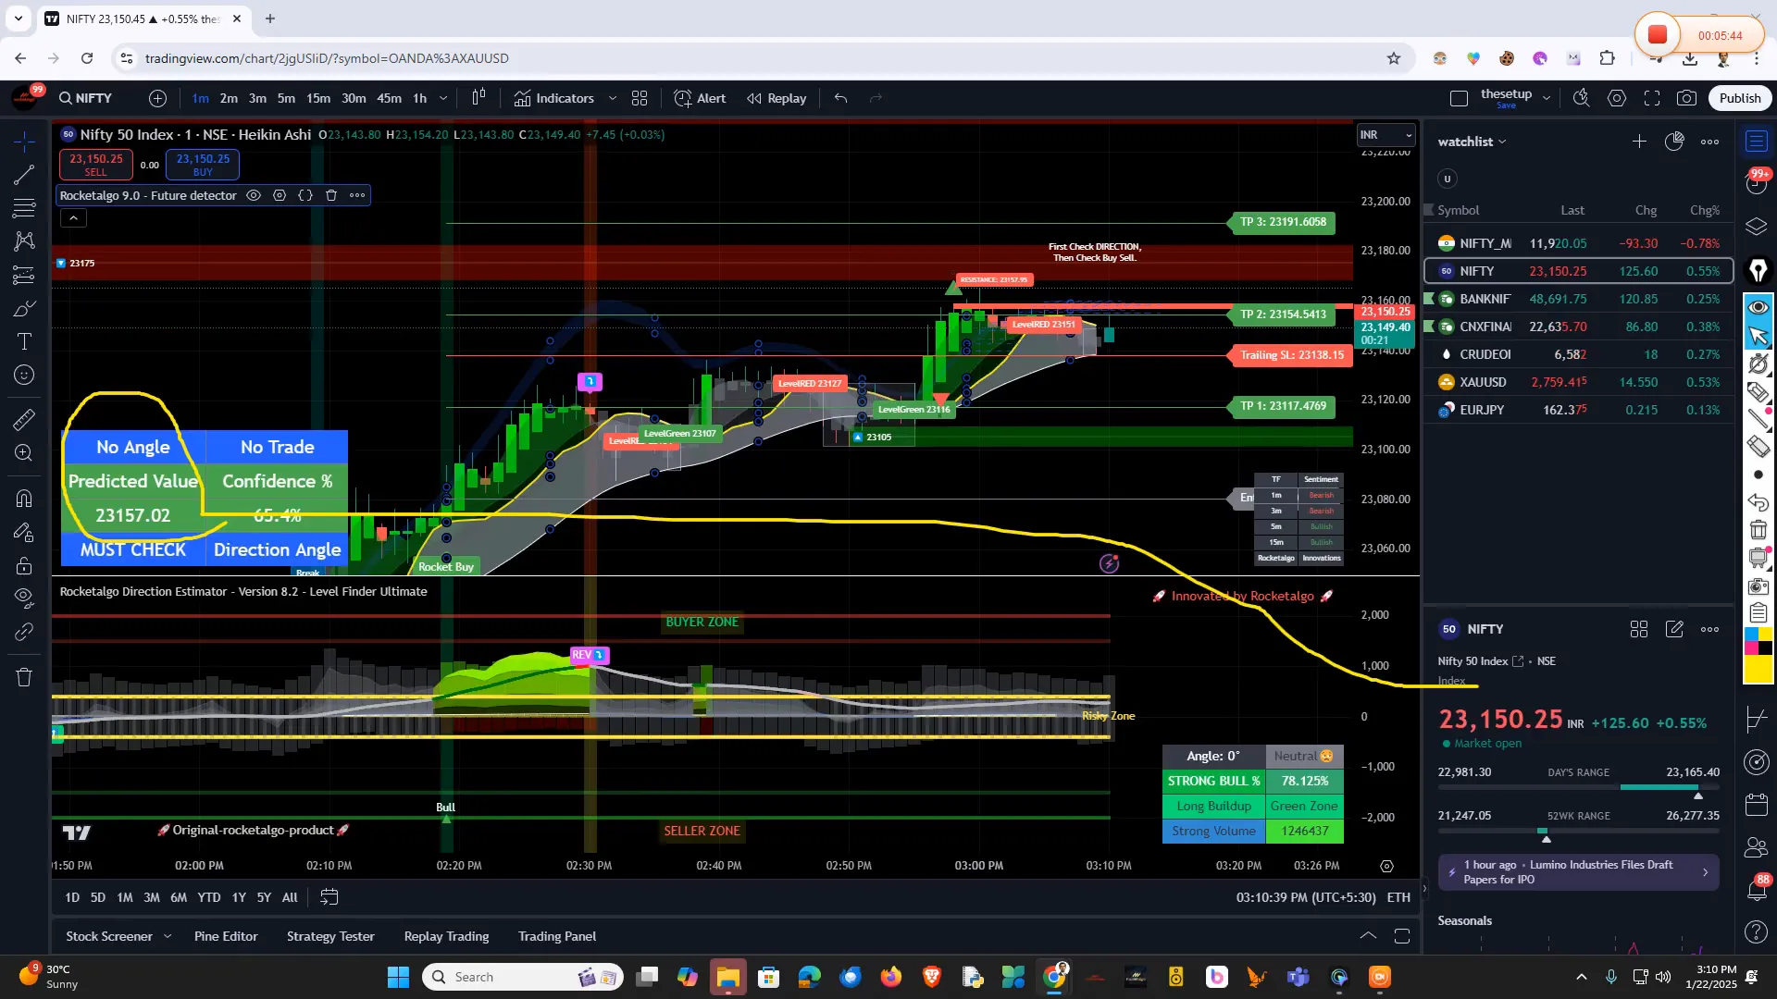Open the Pine Editor tab
The width and height of the screenshot is (1777, 999).
226,936
